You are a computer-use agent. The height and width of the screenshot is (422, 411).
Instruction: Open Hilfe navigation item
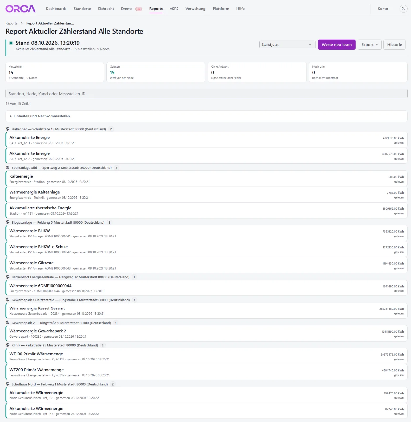click(x=240, y=9)
